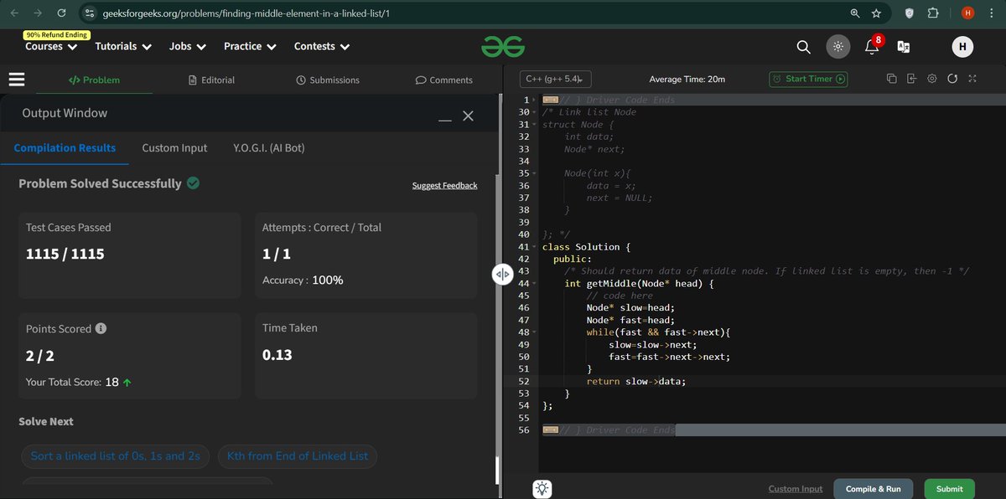Open the Chrome profile H avatar
Viewport: 1006px width, 499px height.
[967, 13]
